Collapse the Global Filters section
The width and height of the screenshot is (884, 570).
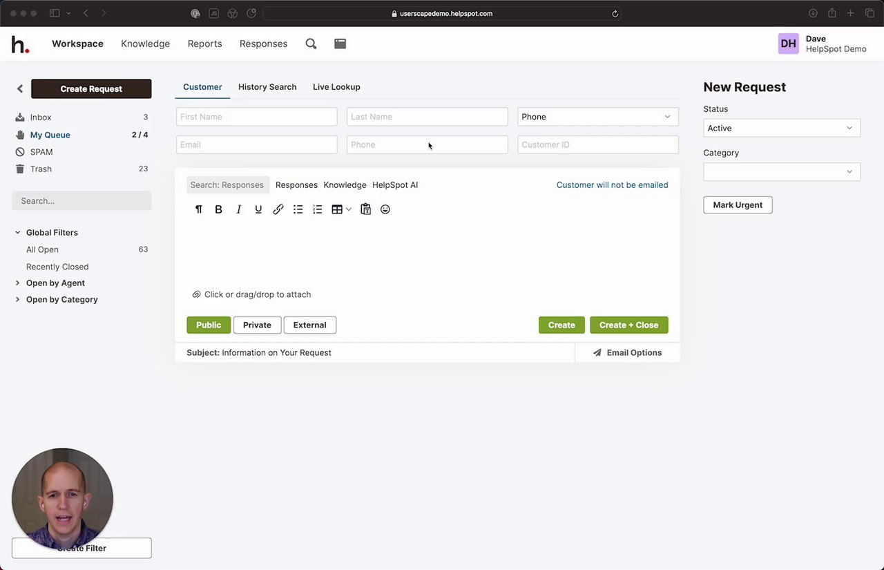tap(18, 233)
